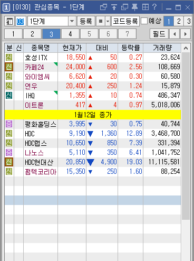Click the stop square button next to 등록
Viewport: 194px width, 261px height.
coord(101,21)
